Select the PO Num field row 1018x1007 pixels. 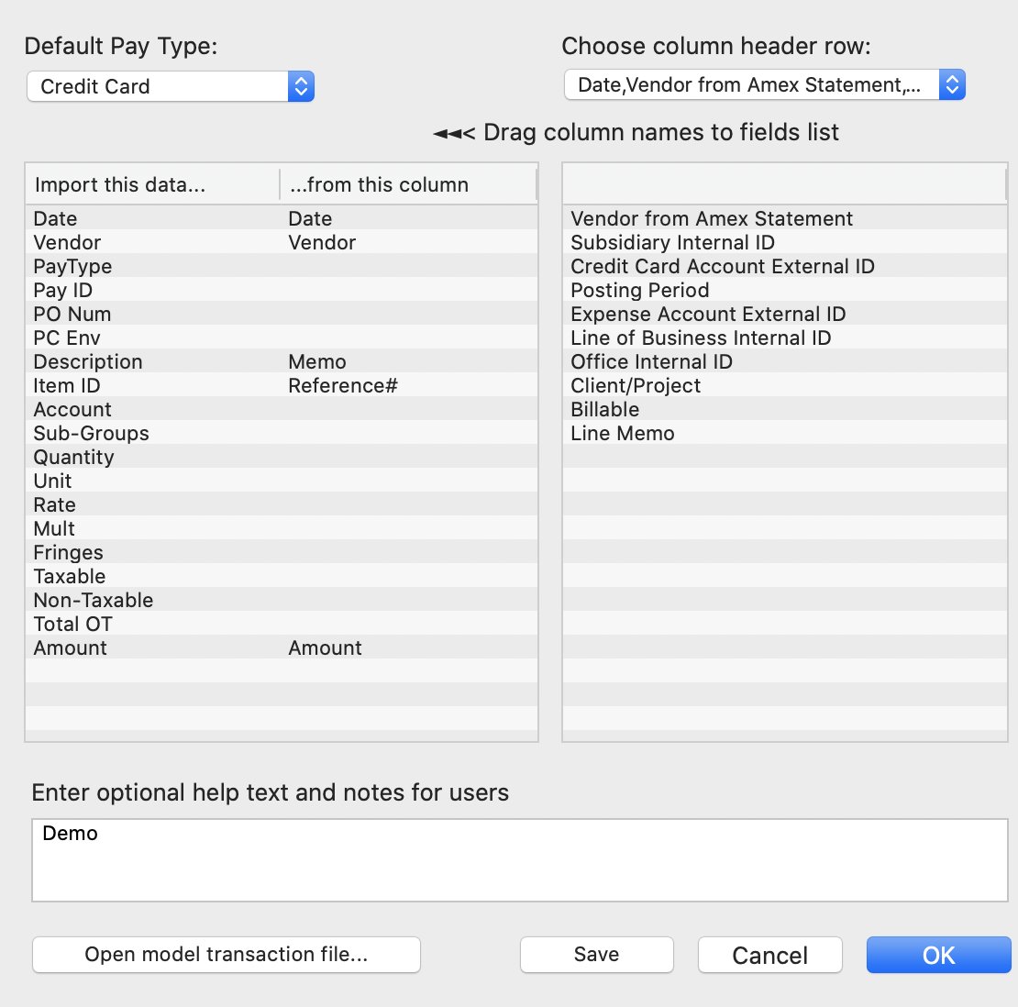282,315
